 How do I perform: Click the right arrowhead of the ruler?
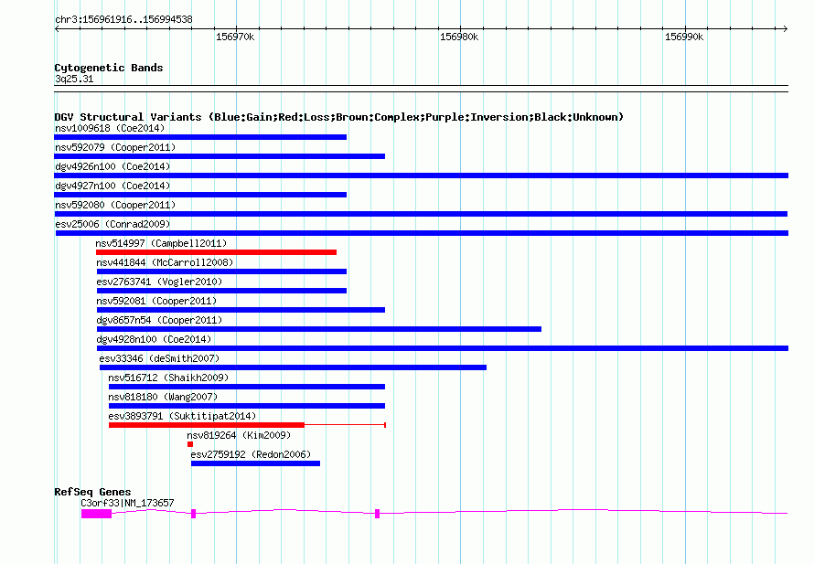tap(786, 28)
